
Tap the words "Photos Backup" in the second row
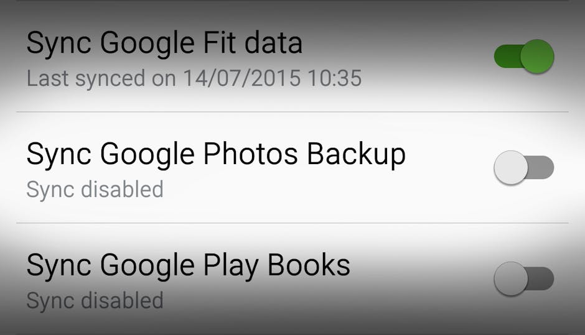(x=304, y=154)
